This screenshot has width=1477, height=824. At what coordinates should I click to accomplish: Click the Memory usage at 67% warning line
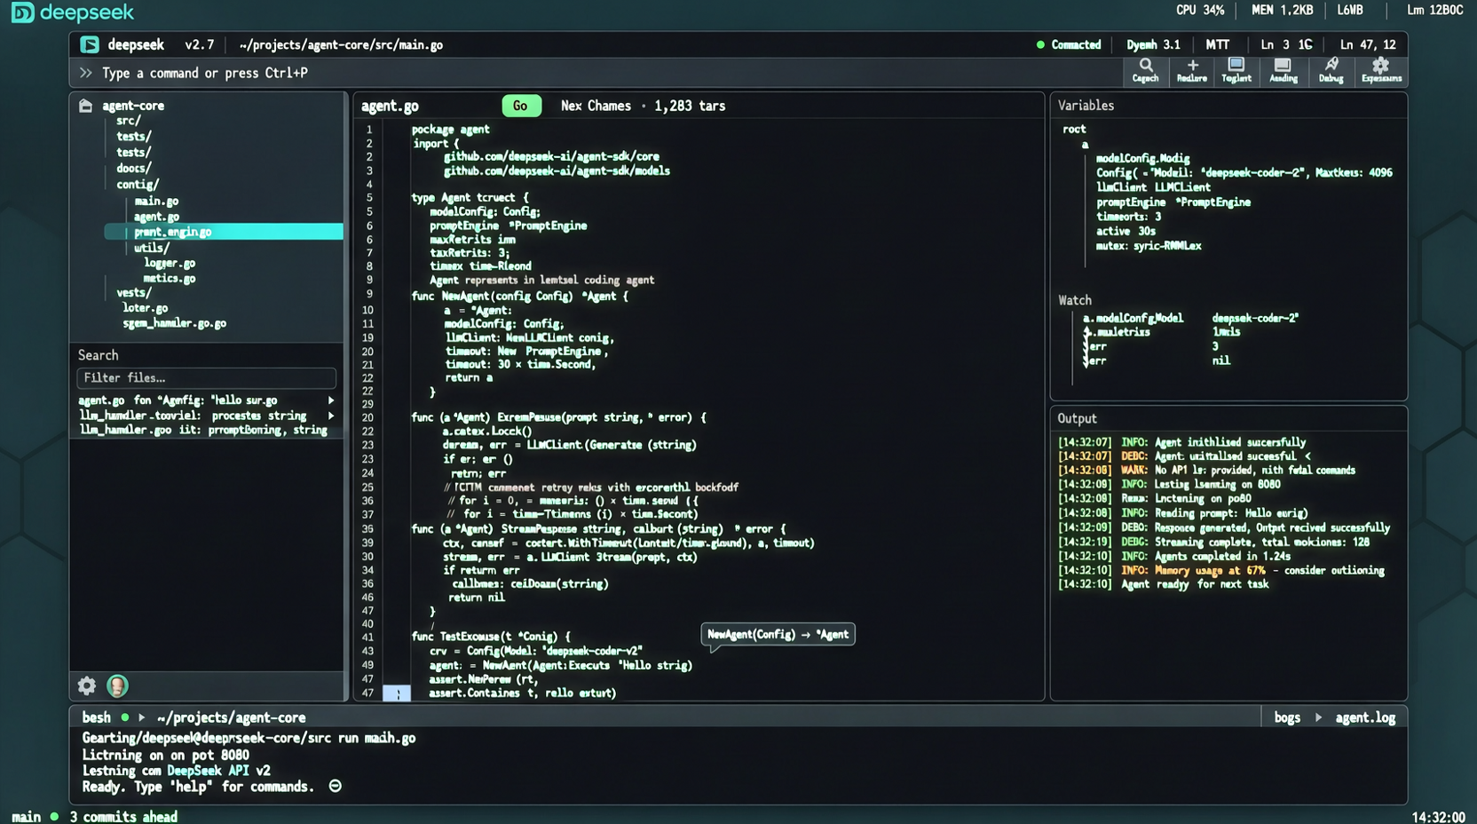click(x=1221, y=570)
